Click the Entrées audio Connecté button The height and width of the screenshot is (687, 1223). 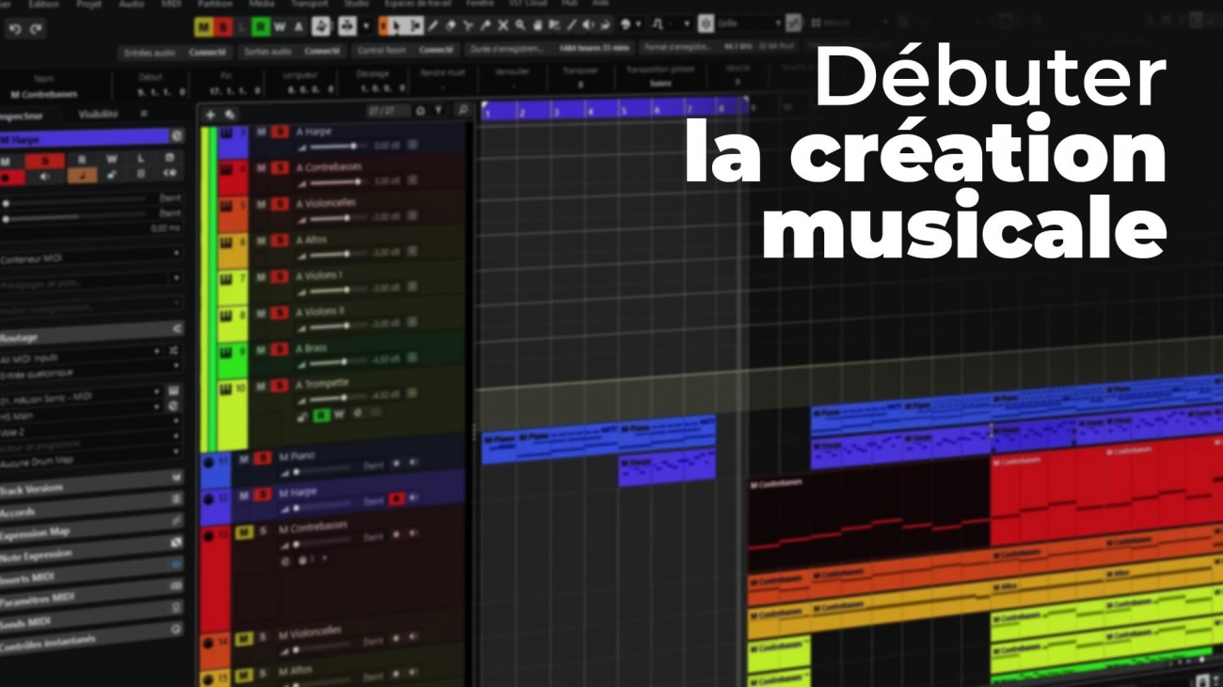[175, 53]
